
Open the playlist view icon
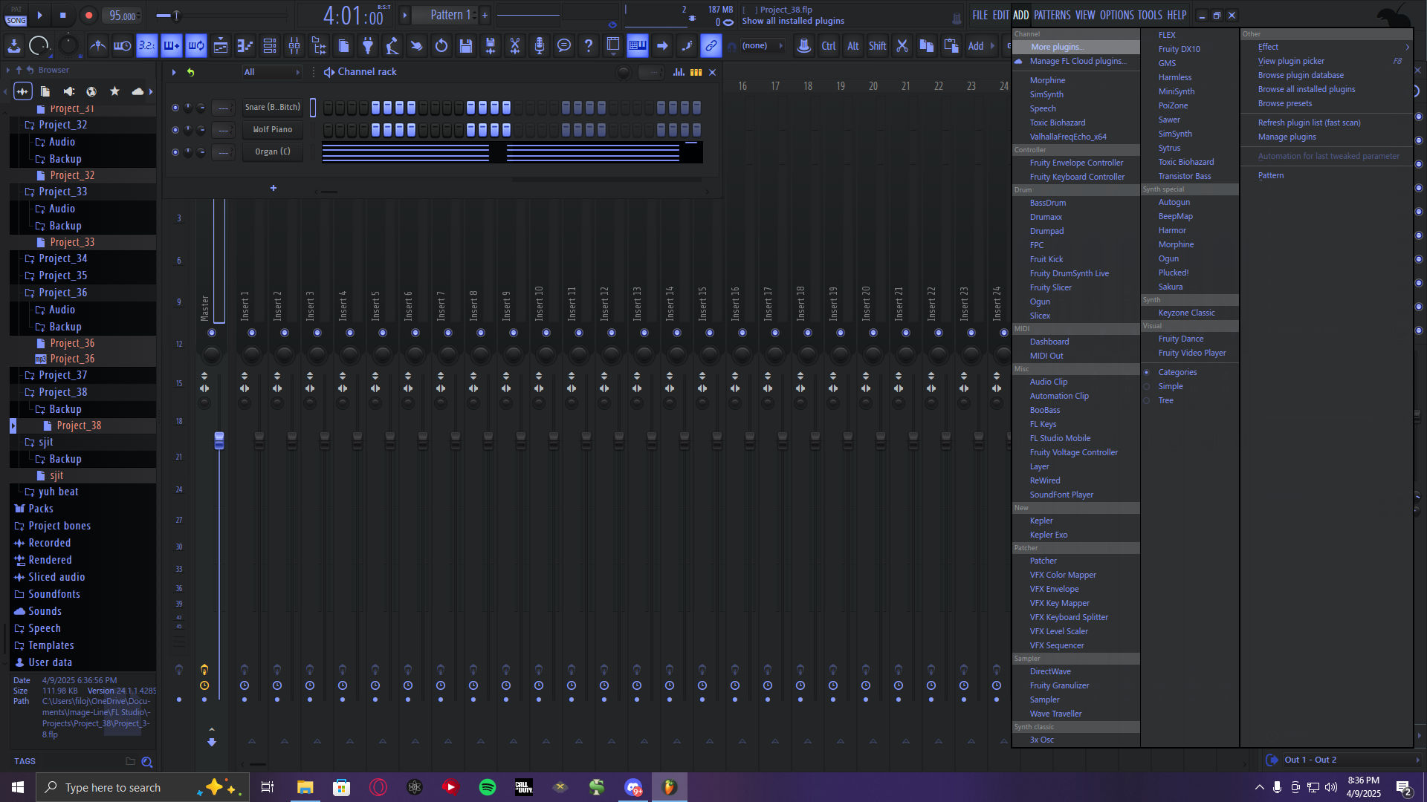221,46
